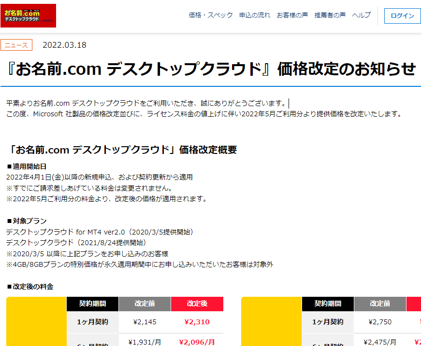Image resolution: width=421 pixels, height=346 pixels.
Task: Click the お名前.com デスクトップクラウド logo
Action: pyautogui.click(x=28, y=15)
